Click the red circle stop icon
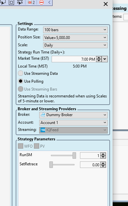 point(41,2)
